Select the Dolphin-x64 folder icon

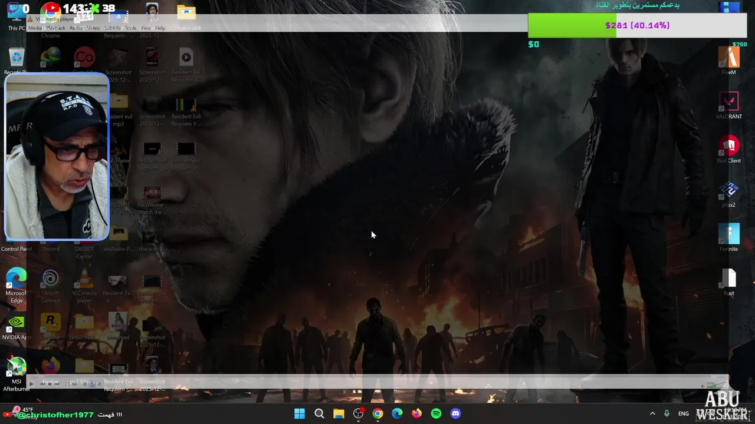click(186, 18)
